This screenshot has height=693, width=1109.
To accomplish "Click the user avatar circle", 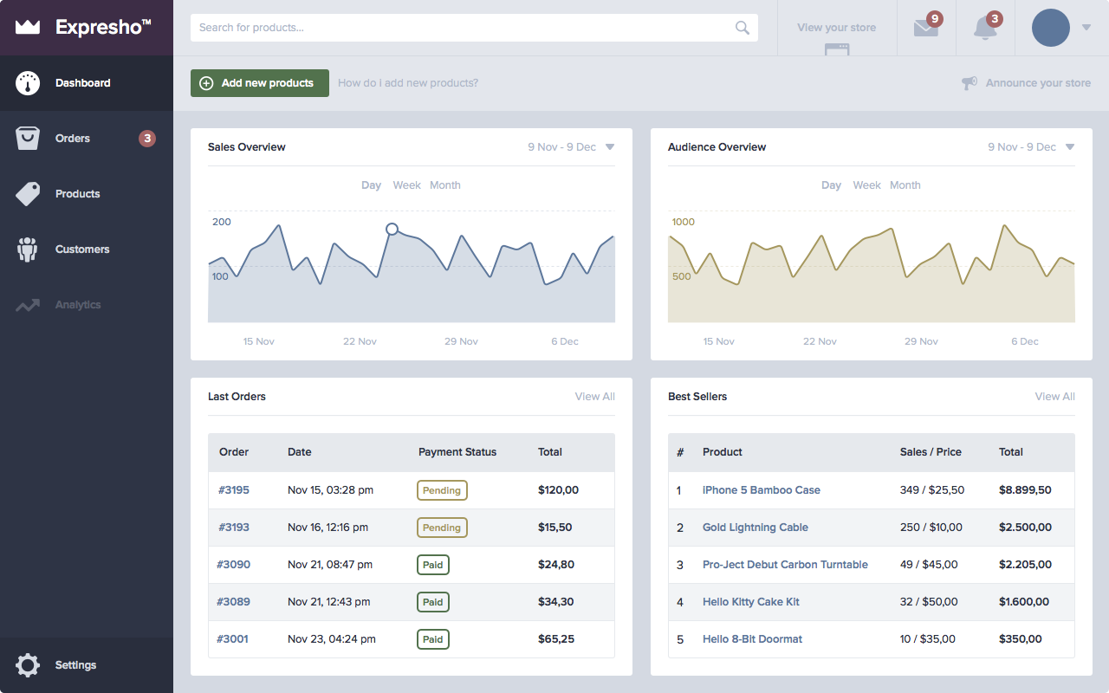I will click(1051, 28).
